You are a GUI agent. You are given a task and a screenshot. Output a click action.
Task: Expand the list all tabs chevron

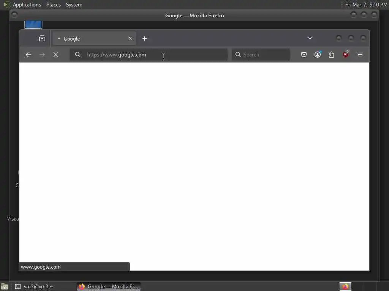coord(310,38)
